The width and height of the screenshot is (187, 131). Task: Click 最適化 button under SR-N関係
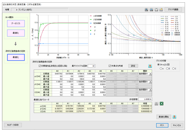coord(16,33)
